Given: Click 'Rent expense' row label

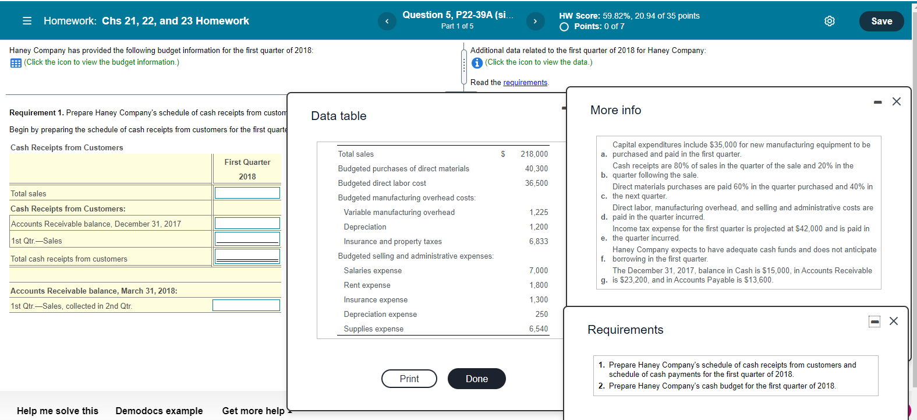Looking at the screenshot, I should (x=367, y=285).
